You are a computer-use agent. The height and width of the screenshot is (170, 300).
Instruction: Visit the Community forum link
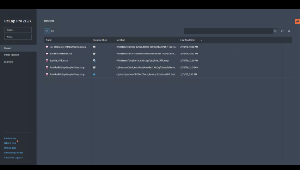[13, 153]
